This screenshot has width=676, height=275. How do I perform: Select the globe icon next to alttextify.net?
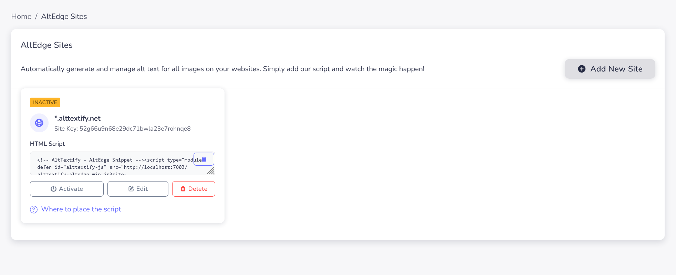pyautogui.click(x=39, y=122)
